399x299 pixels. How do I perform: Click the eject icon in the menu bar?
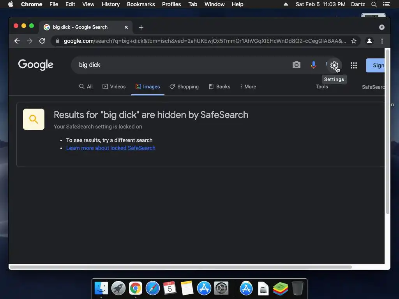click(286, 4)
